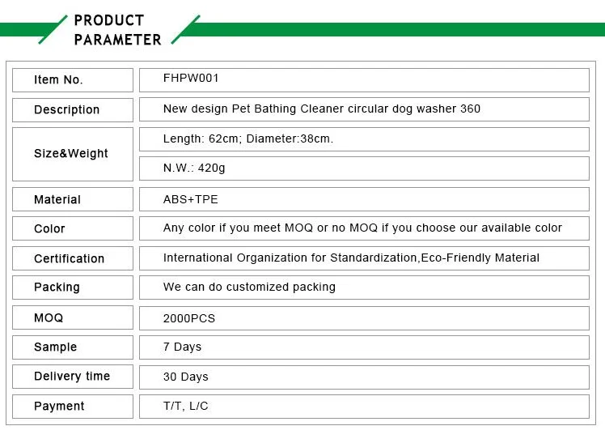Click the ABS+TPE material value

[x=191, y=199]
